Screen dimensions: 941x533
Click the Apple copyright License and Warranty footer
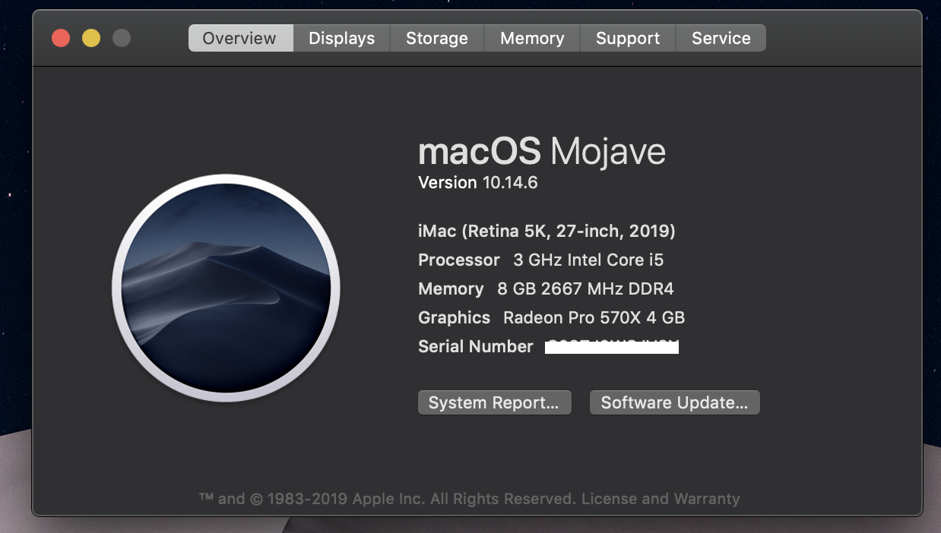(470, 499)
